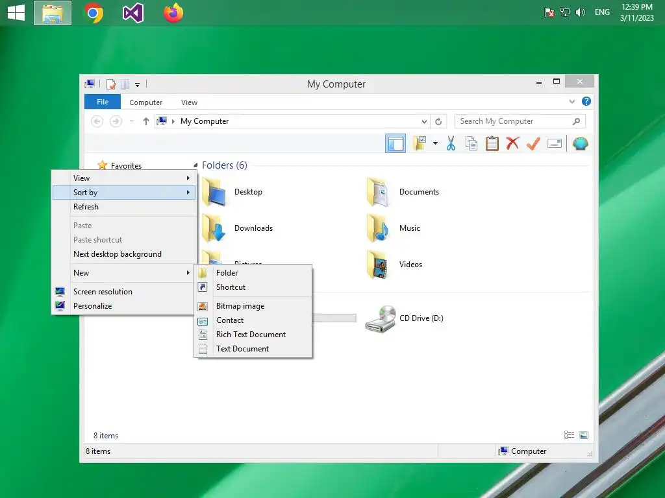Open Firefox from the taskbar

coord(173,13)
